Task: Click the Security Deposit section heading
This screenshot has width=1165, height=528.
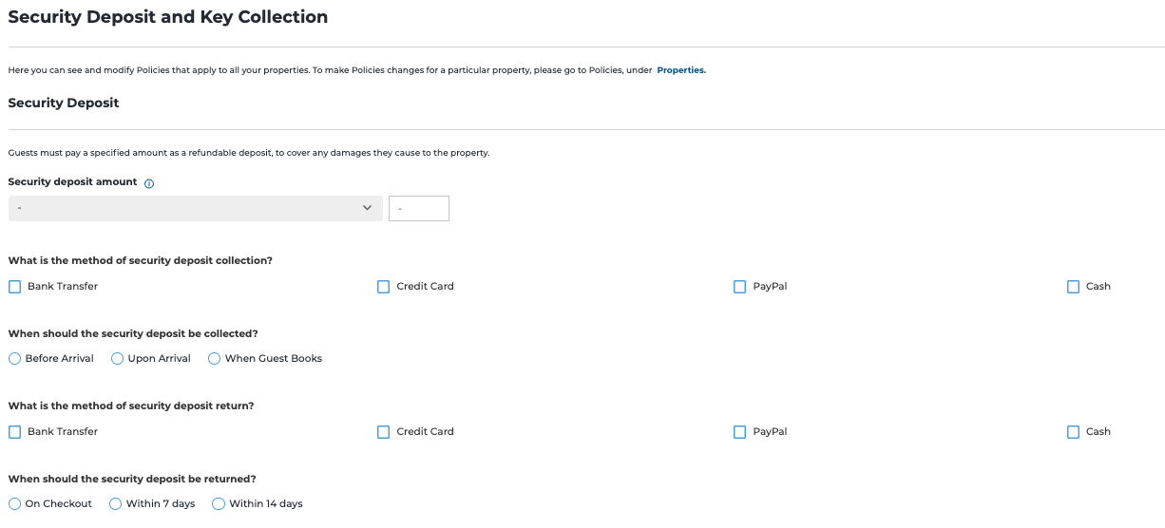Action: pos(64,103)
